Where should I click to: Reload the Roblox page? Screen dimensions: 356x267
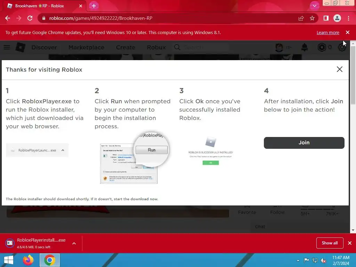[x=30, y=18]
